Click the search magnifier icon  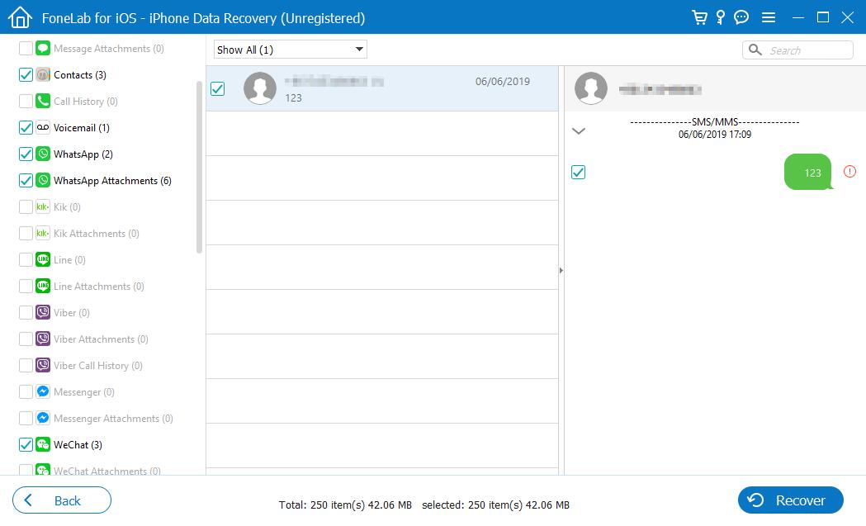[755, 50]
